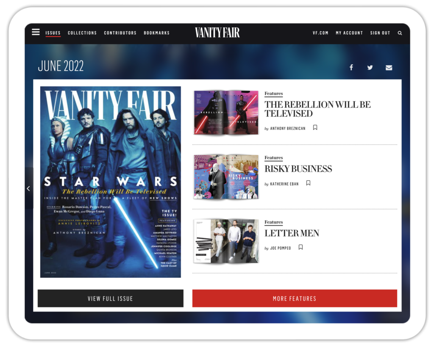
Task: Bookmark the Risky Business article
Action: pos(308,183)
